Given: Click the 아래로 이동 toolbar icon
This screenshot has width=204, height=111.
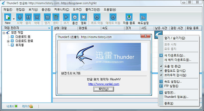Looking at the screenshot, I should (113, 17).
